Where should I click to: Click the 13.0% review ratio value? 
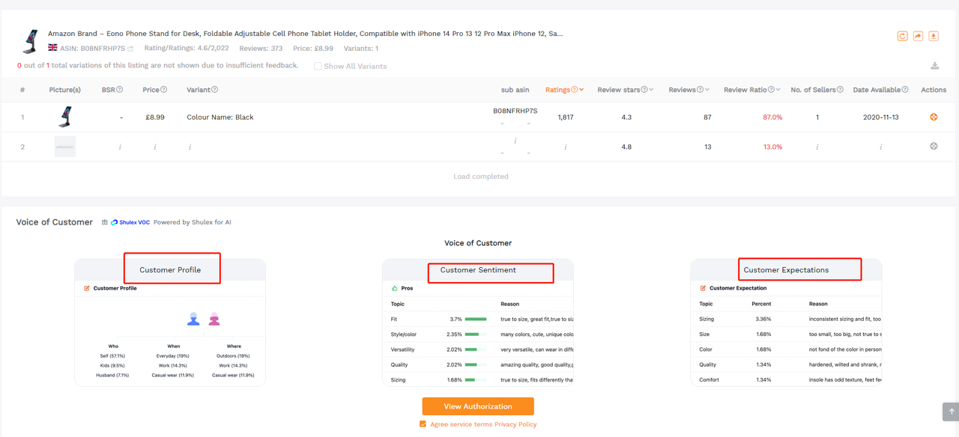[772, 147]
